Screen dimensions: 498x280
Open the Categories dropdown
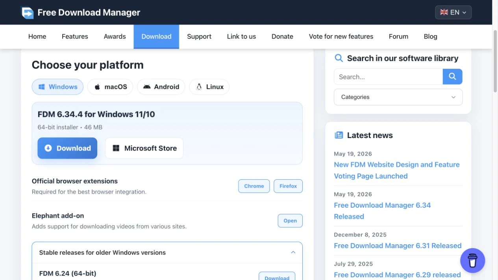click(x=398, y=97)
